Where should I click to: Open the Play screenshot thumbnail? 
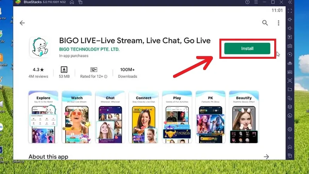pos(177,117)
